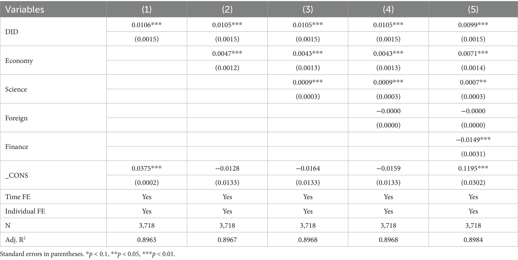Click the _CONS value 0.1195***
The height and width of the screenshot is (260, 518).
pos(473,168)
